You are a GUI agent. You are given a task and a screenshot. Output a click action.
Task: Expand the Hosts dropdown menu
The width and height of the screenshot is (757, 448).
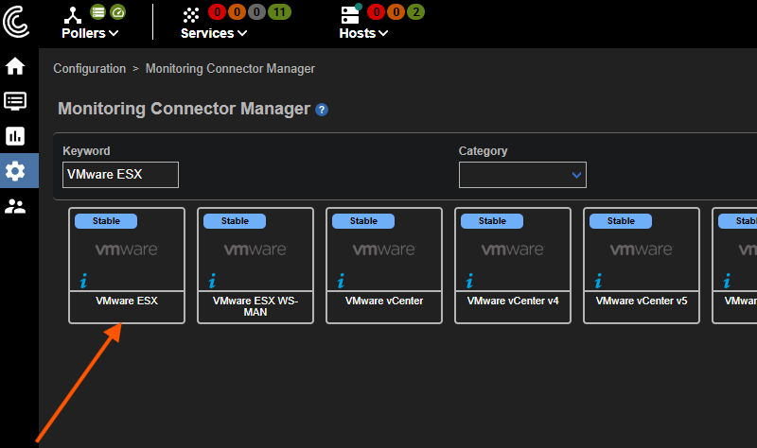point(363,33)
